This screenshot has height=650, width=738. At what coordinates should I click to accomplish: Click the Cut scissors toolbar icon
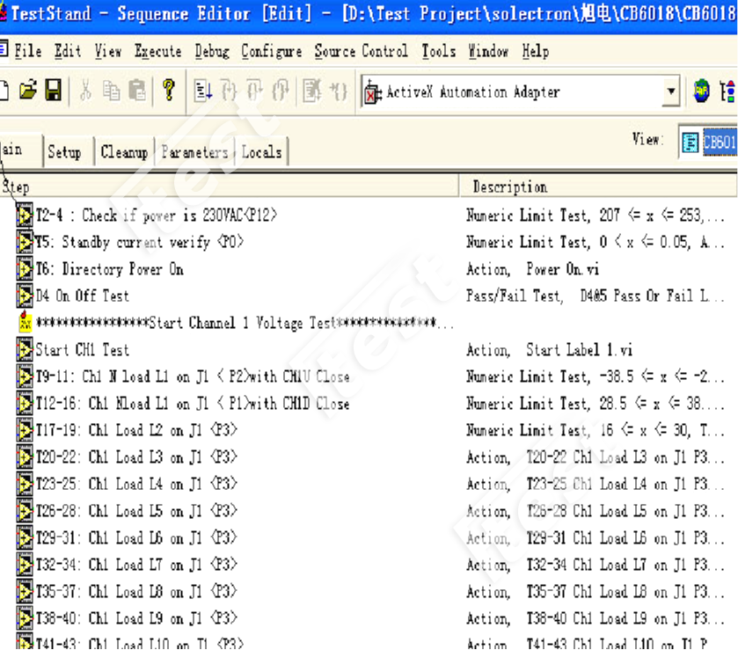(x=86, y=91)
